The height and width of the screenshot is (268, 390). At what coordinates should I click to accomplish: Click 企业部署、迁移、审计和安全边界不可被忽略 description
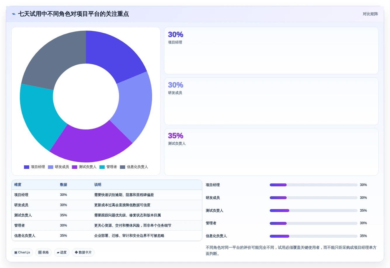point(129,236)
